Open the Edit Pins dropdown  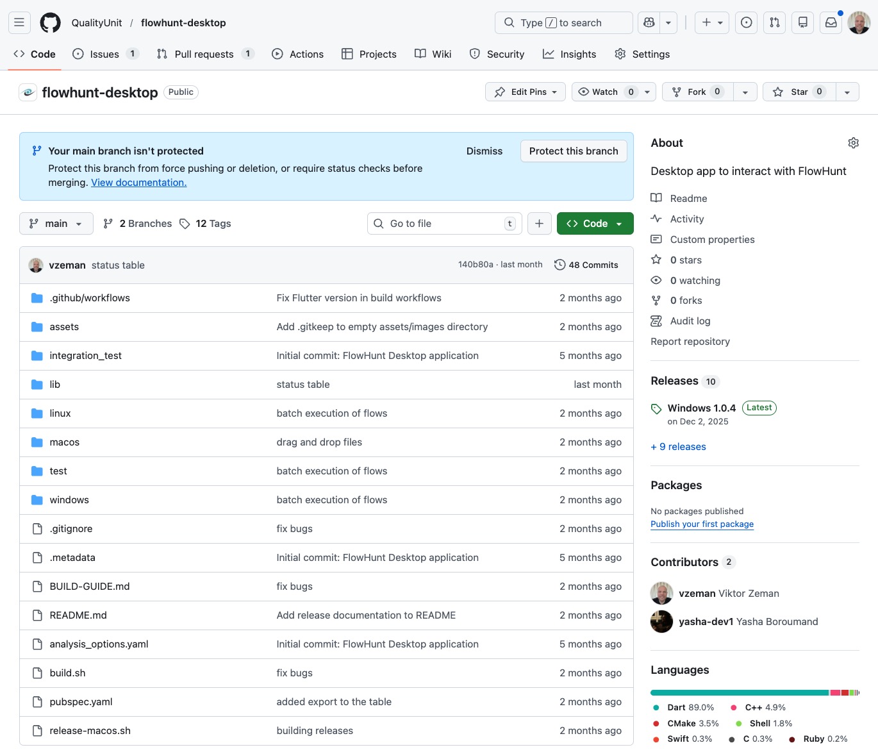525,92
